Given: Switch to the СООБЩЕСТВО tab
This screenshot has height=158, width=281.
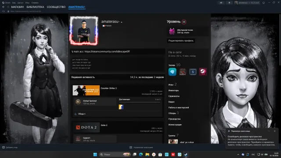Looking at the screenshot, I should (x=56, y=7).
